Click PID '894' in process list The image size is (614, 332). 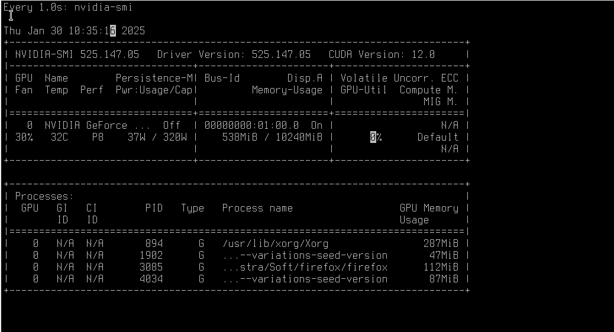tap(154, 243)
